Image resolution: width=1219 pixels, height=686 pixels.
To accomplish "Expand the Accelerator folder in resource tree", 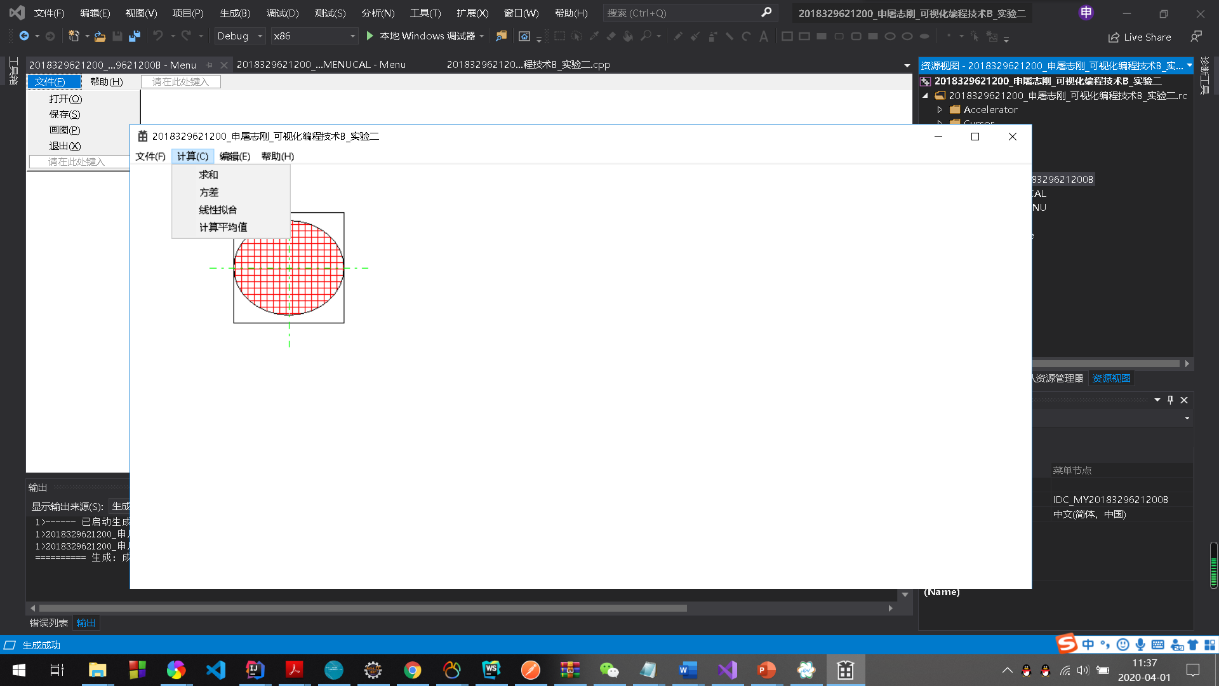I will click(x=940, y=110).
